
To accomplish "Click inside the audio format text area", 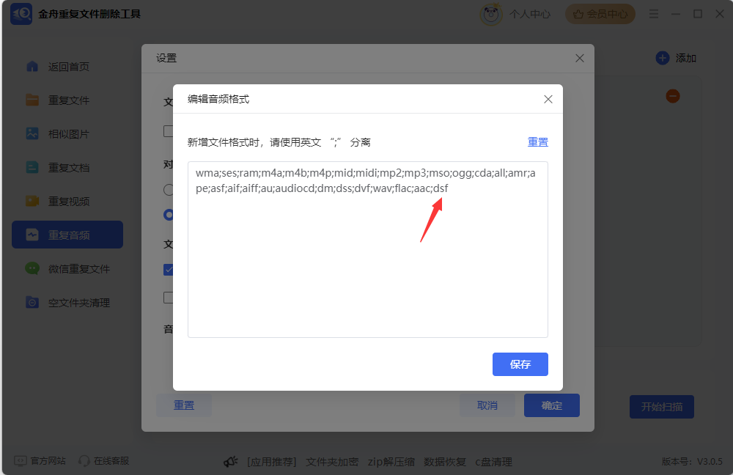I will click(x=367, y=250).
